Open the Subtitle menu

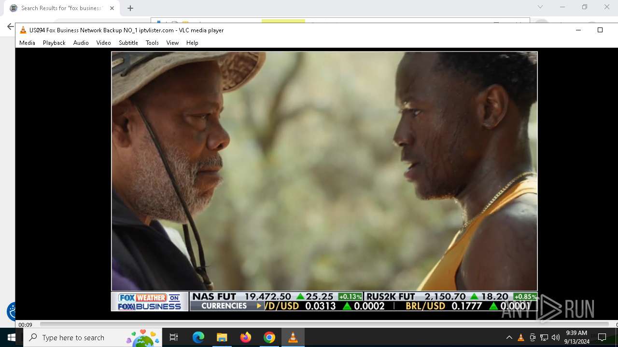(128, 43)
